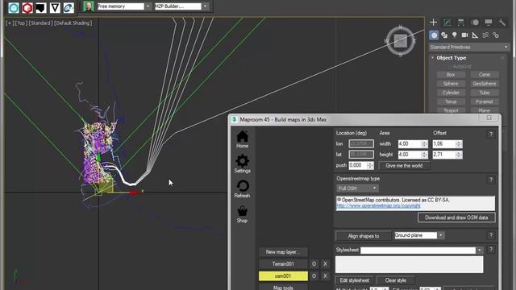This screenshot has height=290, width=516.
Task: Create a Sphere primitive
Action: [451, 84]
